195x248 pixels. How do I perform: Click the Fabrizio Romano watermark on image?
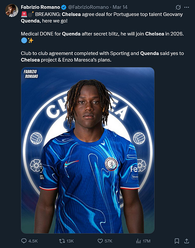(31, 74)
